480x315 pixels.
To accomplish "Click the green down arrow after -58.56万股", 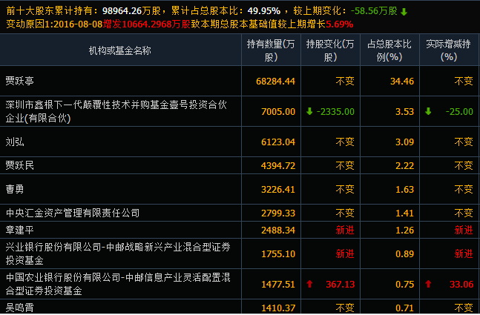I will pos(404,12).
